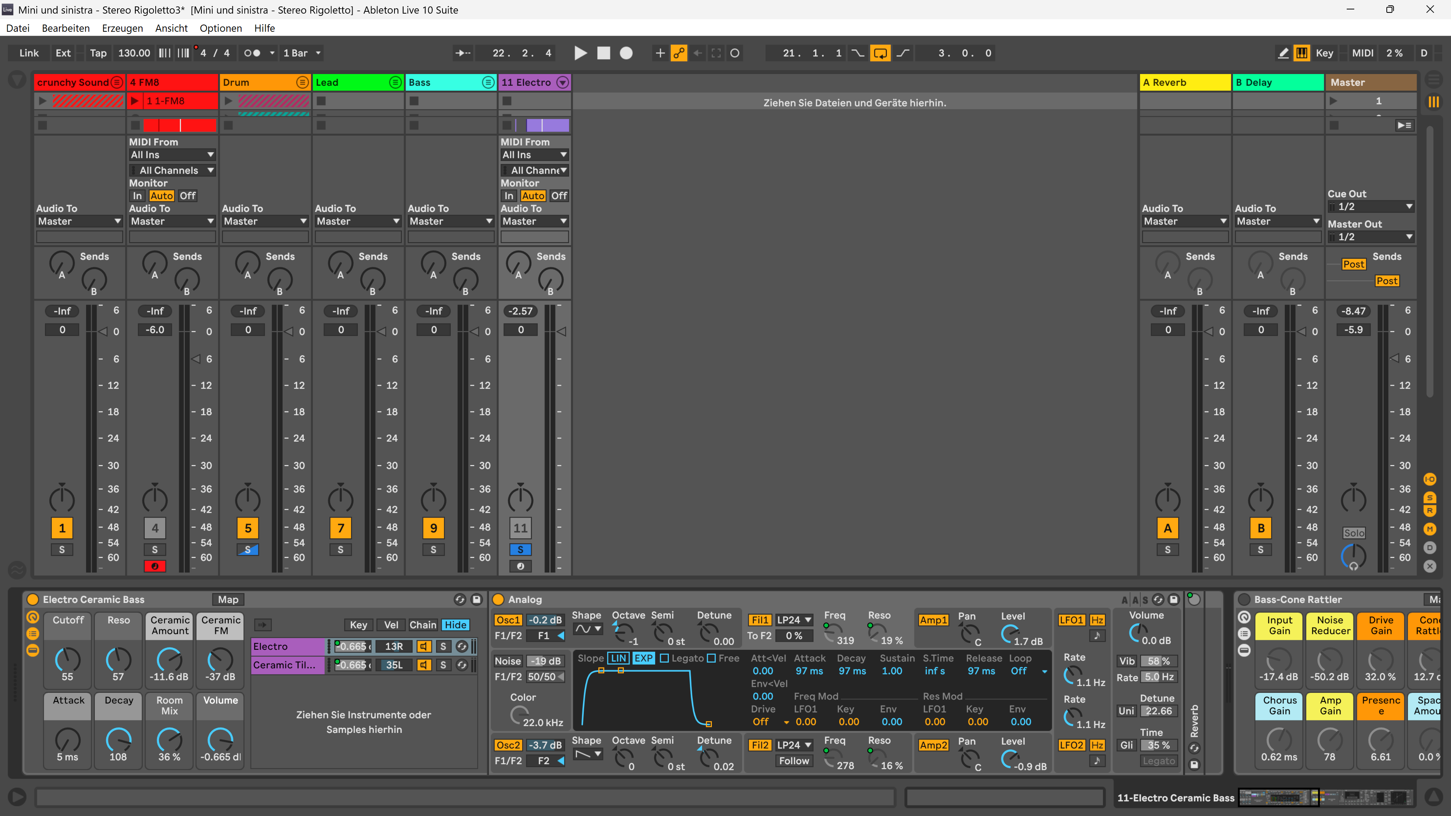Click the transport Play button
The image size is (1451, 816).
pos(580,53)
